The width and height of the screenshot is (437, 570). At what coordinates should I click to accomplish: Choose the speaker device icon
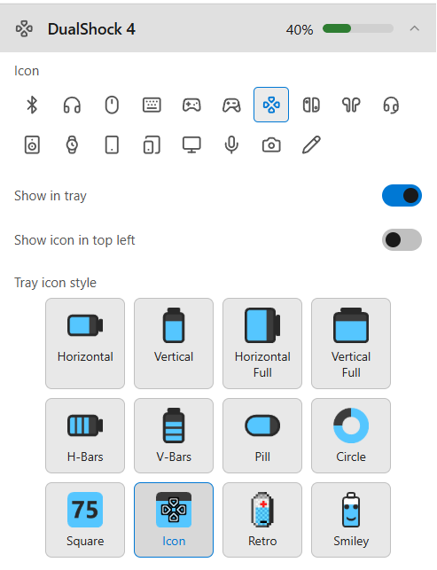coord(32,145)
